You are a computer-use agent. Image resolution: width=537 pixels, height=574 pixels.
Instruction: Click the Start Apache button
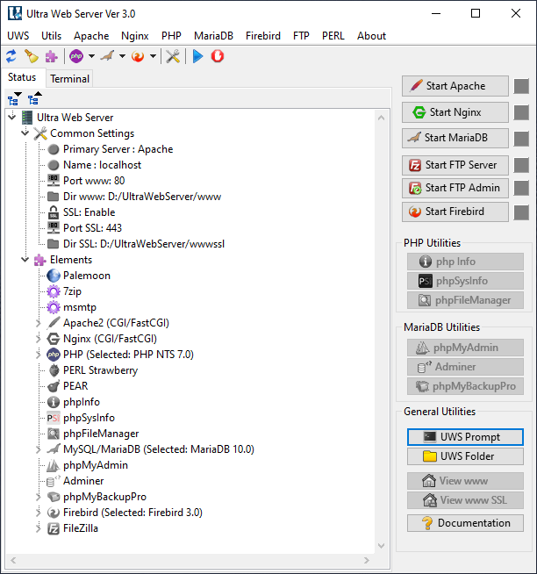[455, 86]
